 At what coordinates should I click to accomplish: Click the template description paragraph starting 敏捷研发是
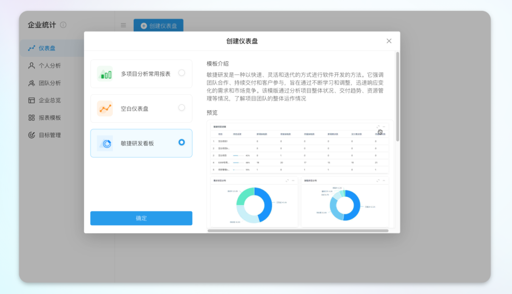[x=295, y=87]
